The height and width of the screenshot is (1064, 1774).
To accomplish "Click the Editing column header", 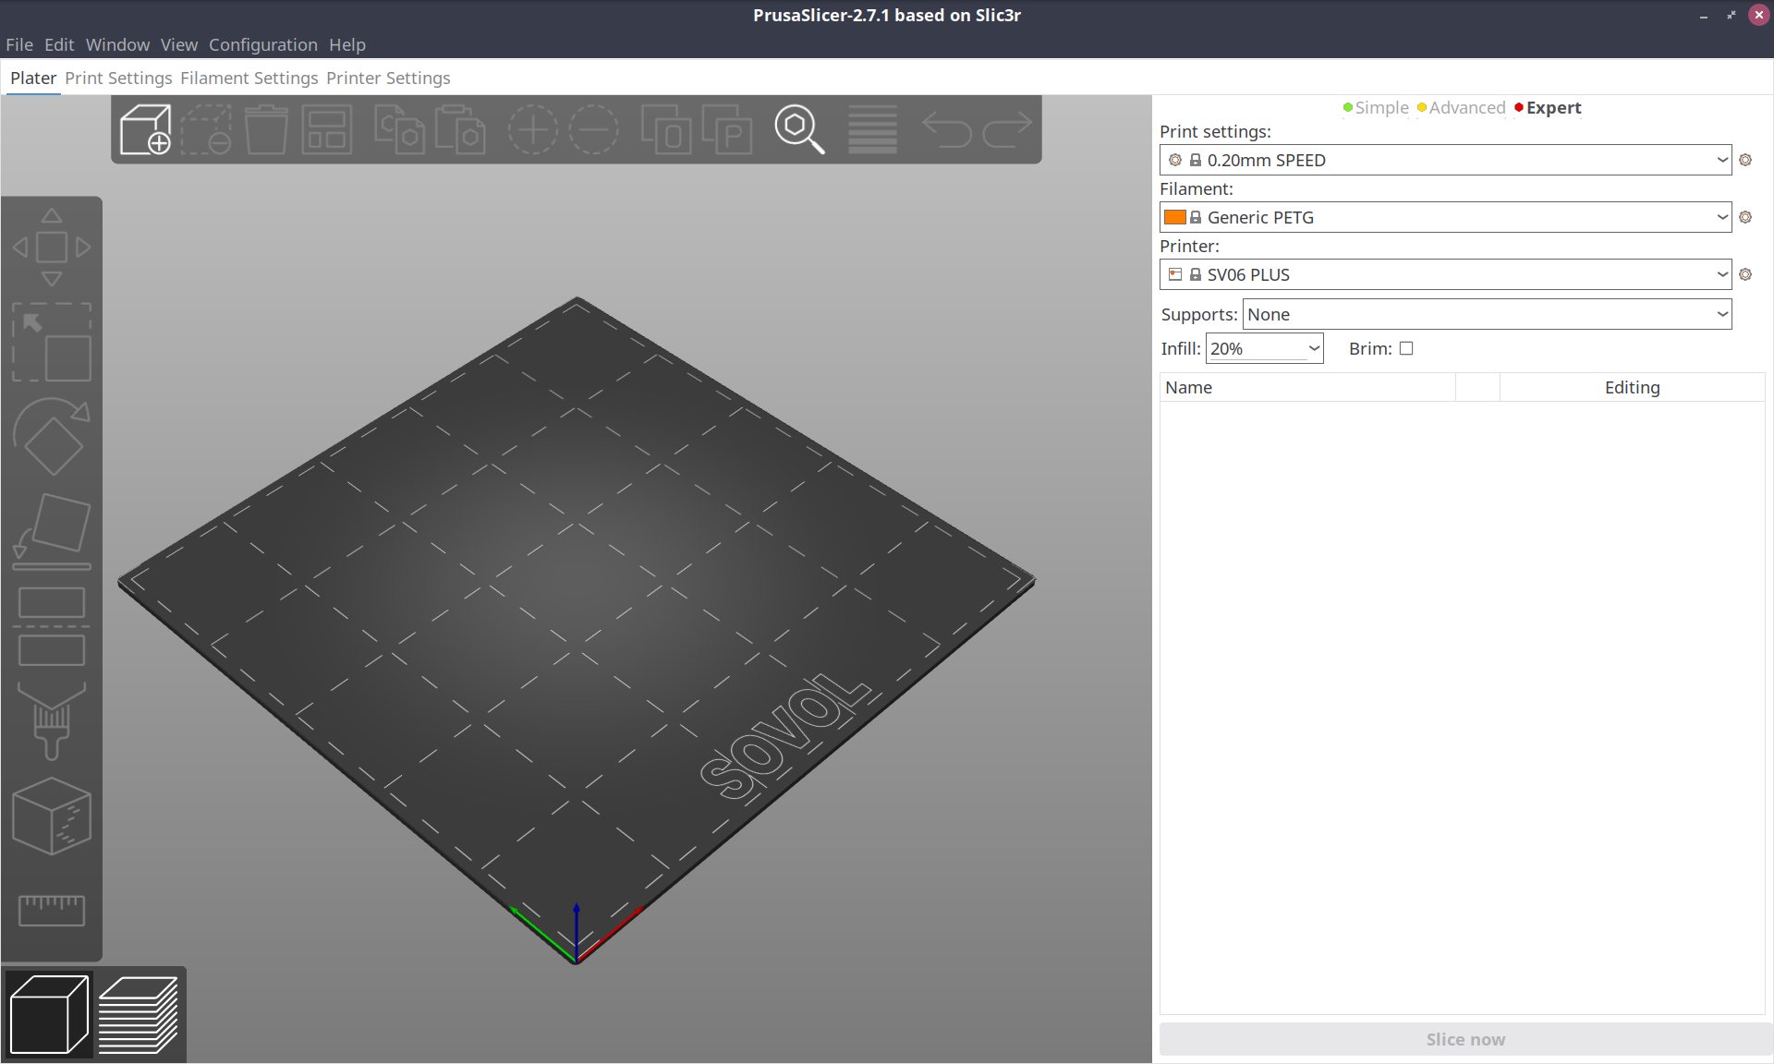I will tap(1632, 387).
